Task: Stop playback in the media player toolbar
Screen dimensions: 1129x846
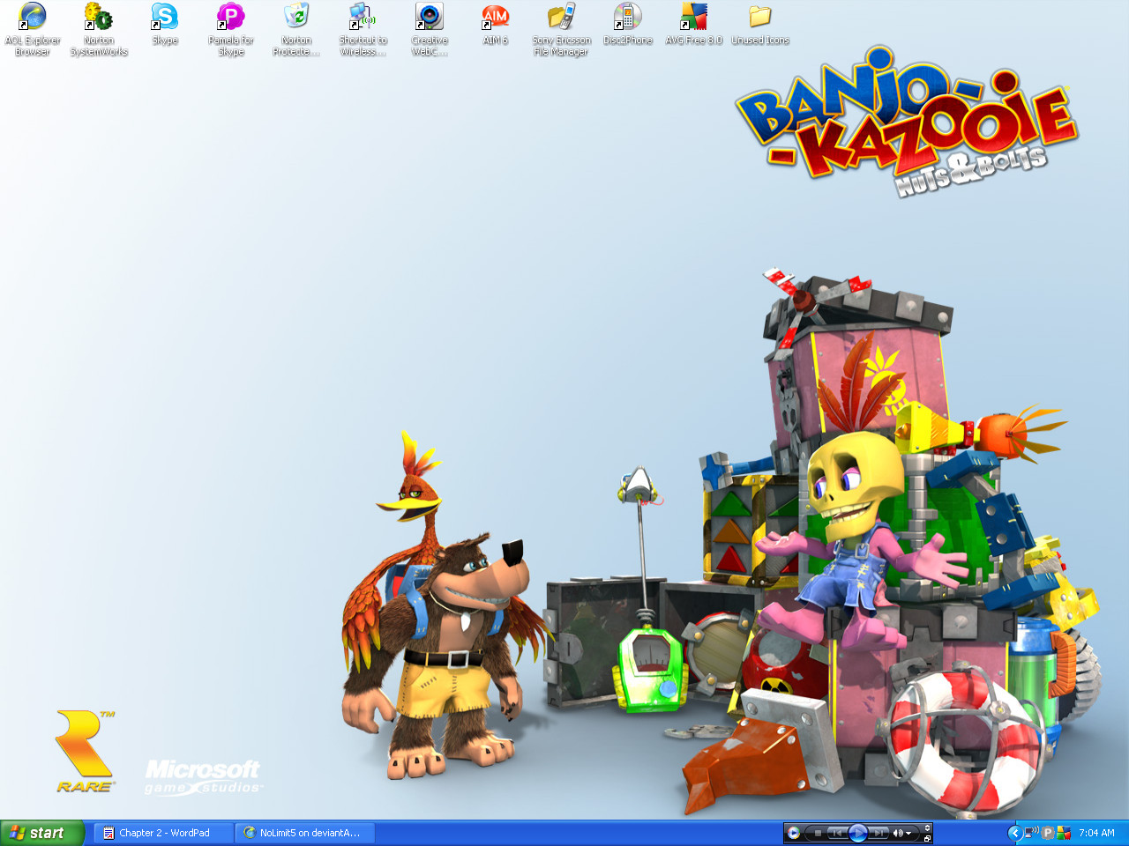Action: (x=818, y=833)
